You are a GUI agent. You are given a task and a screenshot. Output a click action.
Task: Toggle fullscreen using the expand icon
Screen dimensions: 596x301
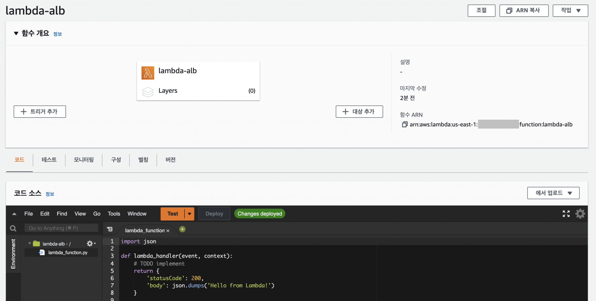(x=566, y=213)
